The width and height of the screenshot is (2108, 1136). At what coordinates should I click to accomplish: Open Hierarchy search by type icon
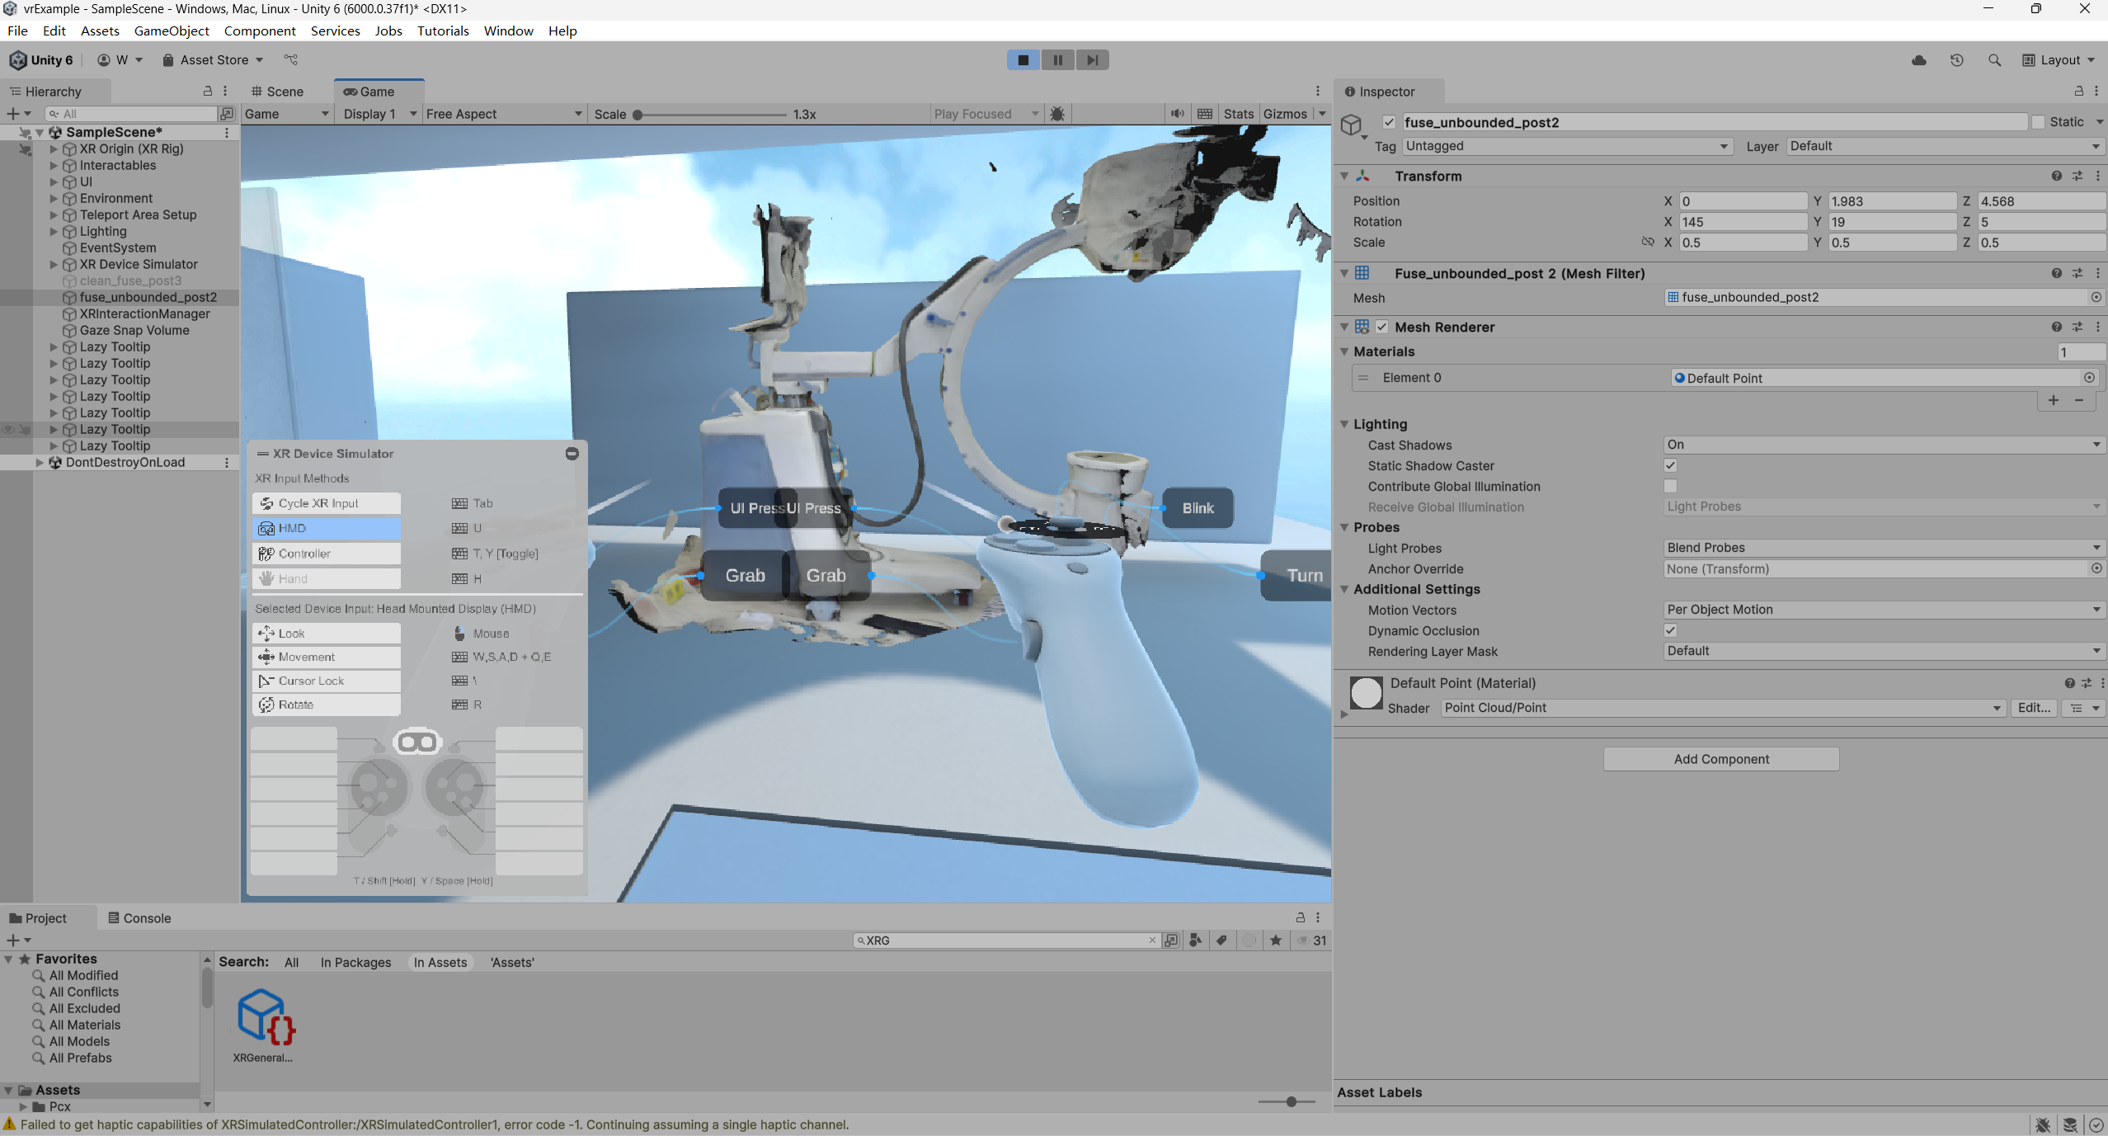227,114
